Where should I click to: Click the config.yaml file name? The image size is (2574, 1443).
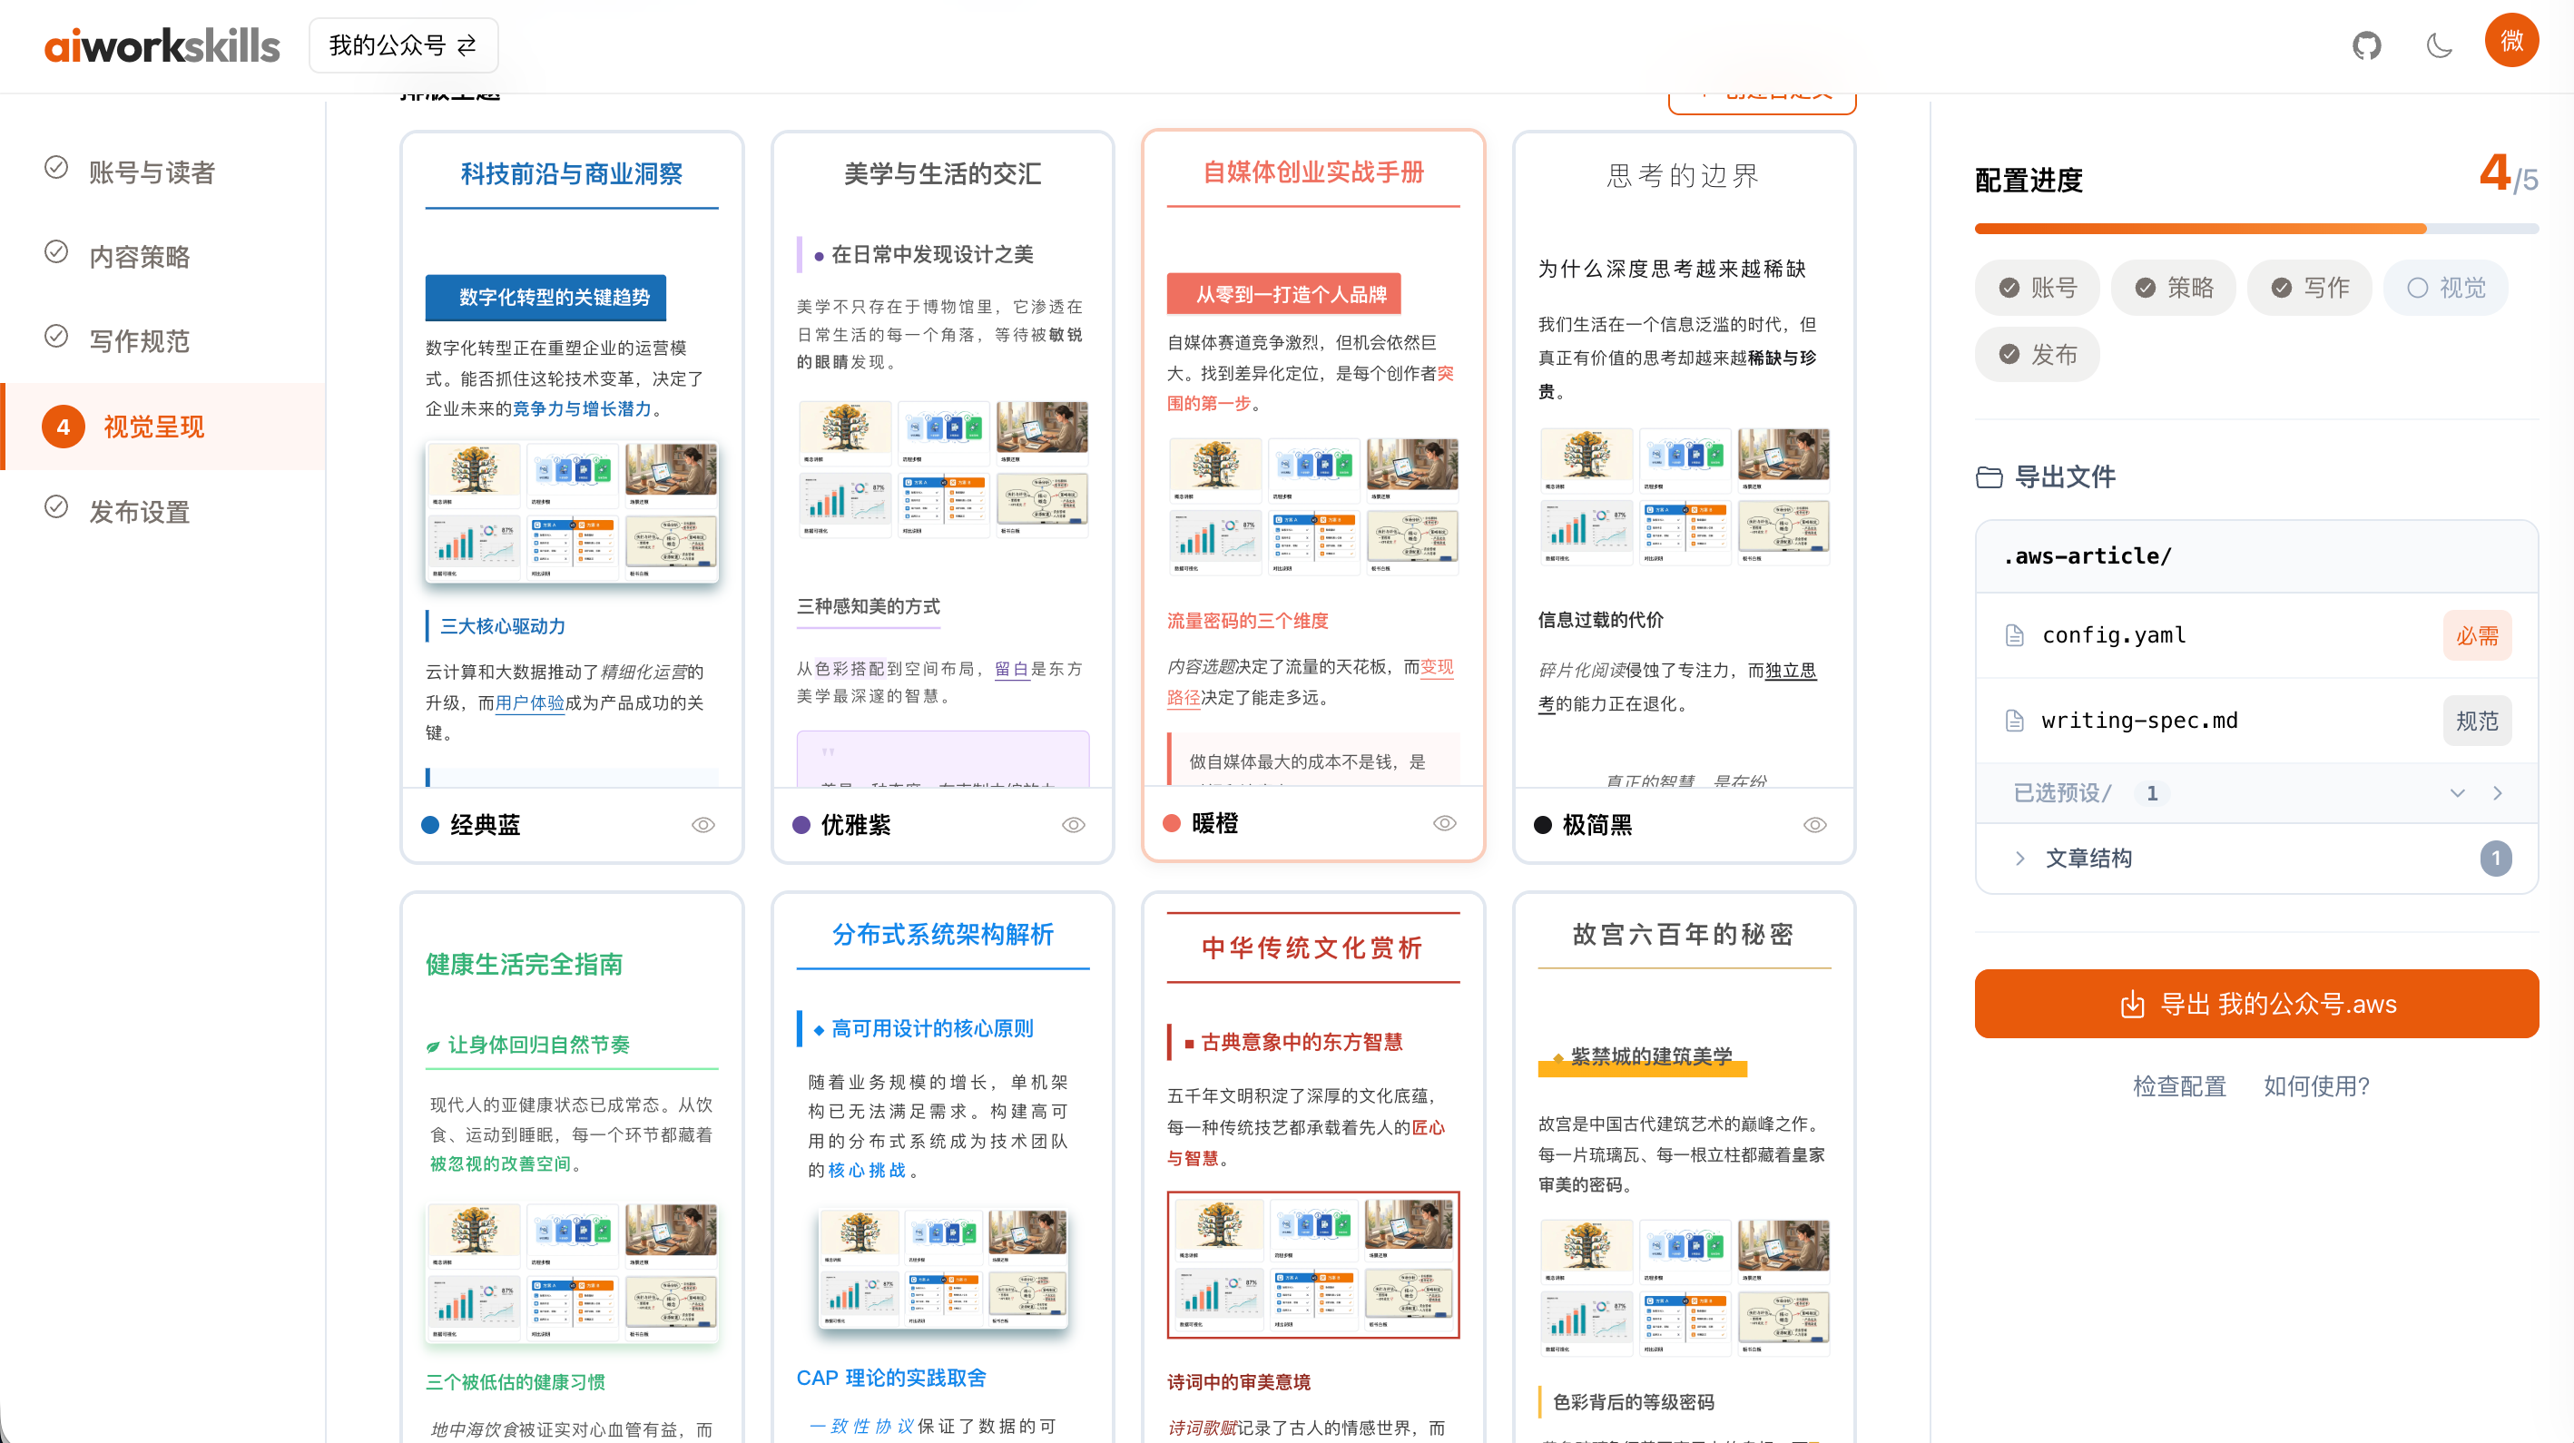[2113, 634]
